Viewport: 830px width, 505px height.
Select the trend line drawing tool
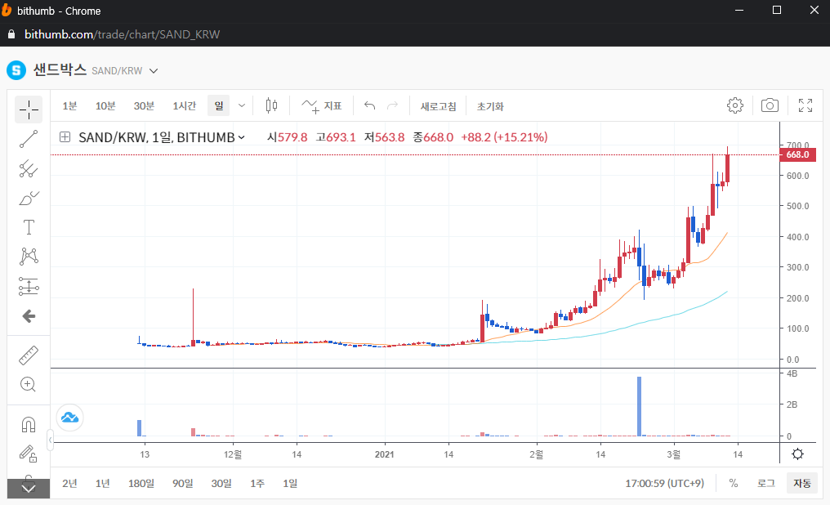[x=29, y=139]
